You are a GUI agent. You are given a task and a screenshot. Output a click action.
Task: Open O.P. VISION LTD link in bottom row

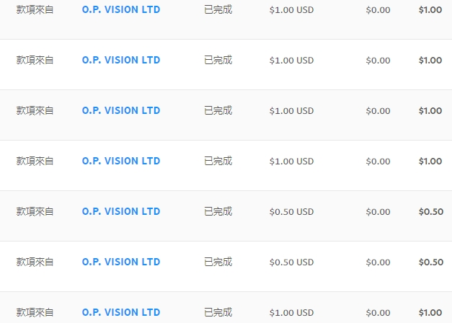pos(121,312)
